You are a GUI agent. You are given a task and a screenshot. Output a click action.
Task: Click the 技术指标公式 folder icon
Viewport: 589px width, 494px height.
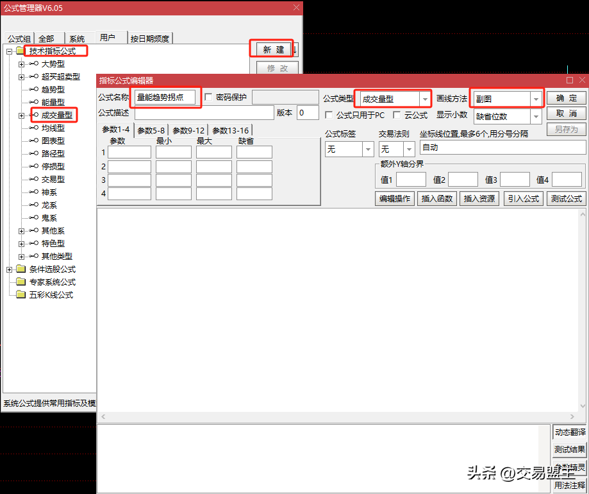click(21, 51)
